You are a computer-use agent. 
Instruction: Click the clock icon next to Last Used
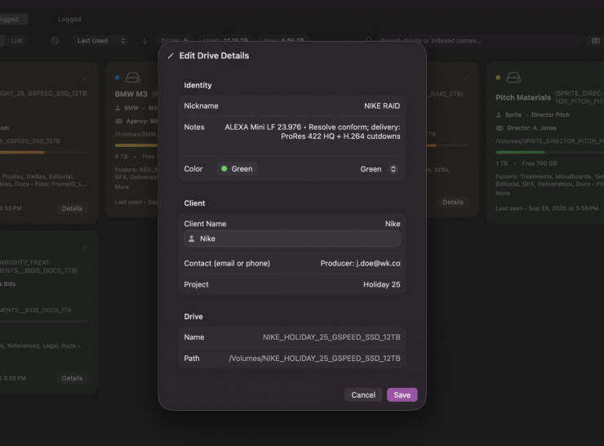pyautogui.click(x=55, y=41)
